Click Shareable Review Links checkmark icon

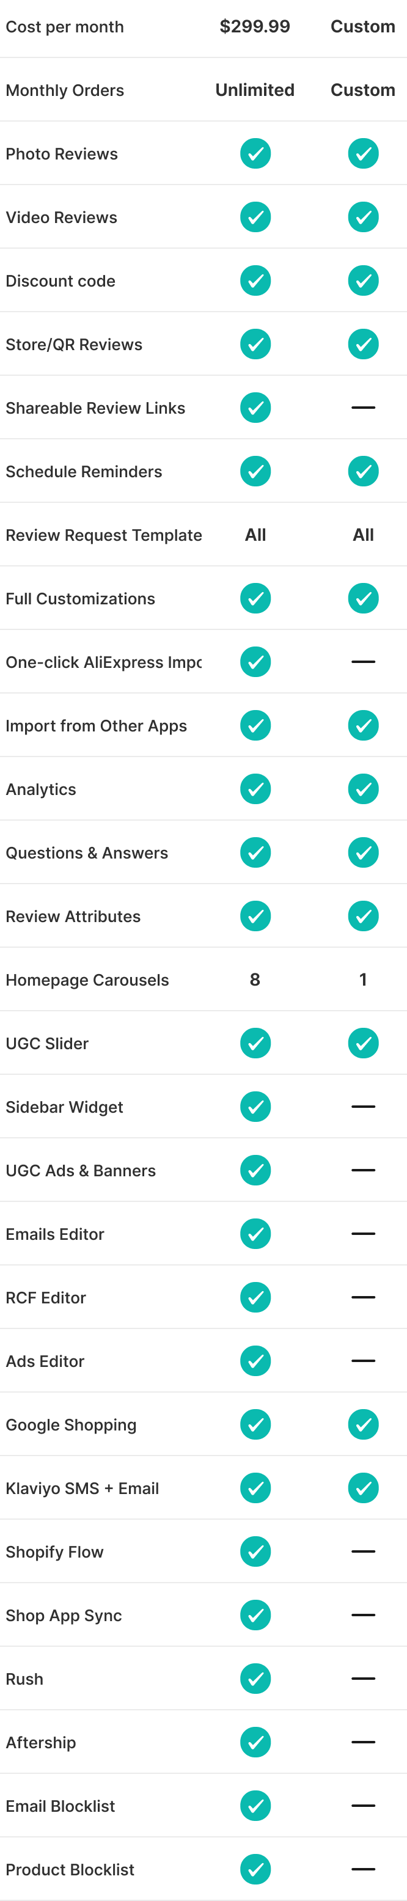pos(255,408)
